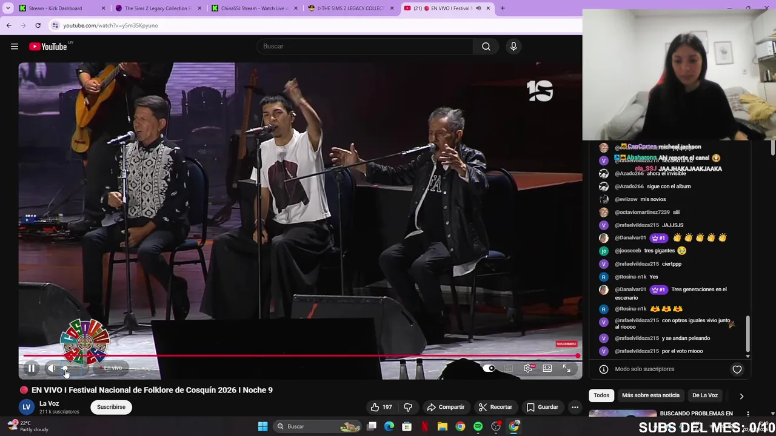This screenshot has width=776, height=436.
Task: Open video player settings gear
Action: point(528,368)
